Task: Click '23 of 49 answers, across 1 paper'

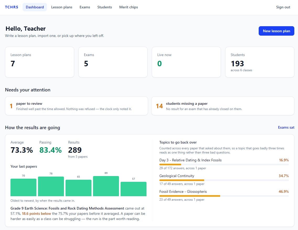Action: [x=182, y=200]
